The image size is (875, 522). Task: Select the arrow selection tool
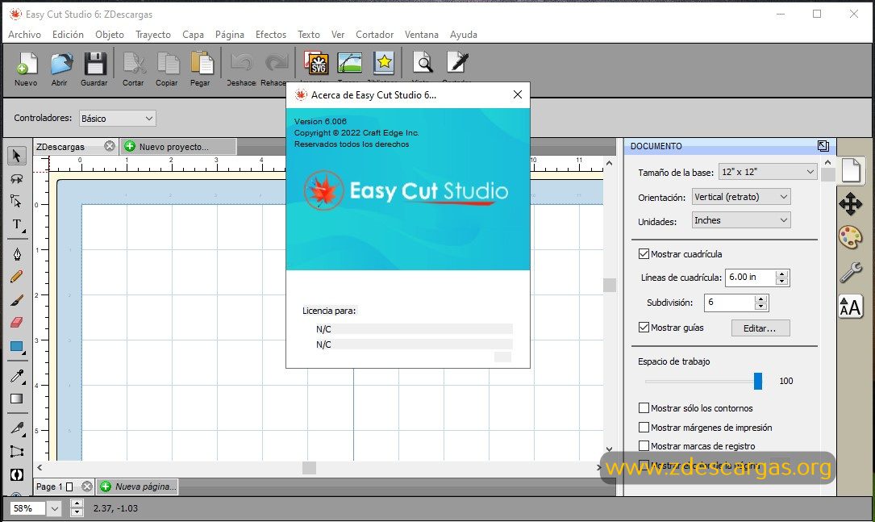click(17, 156)
